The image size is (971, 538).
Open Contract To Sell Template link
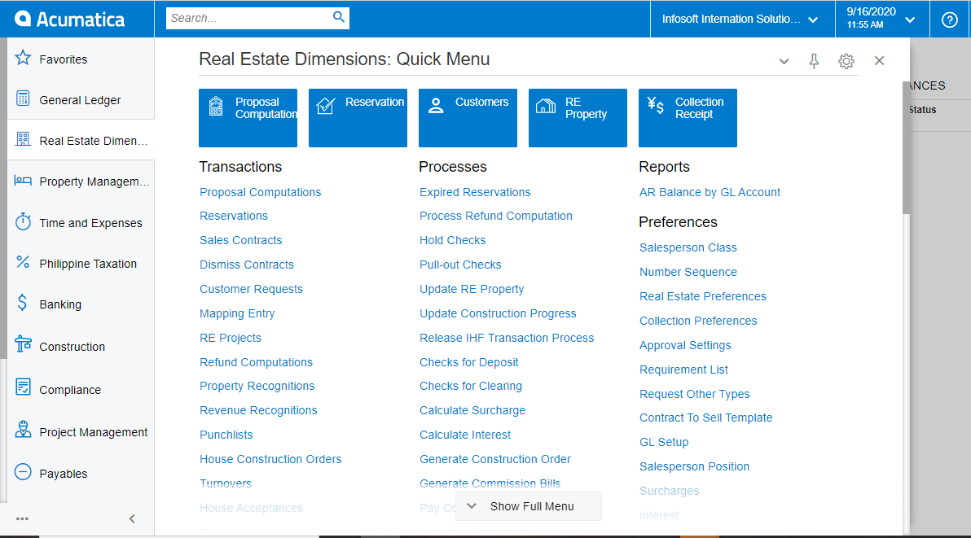point(706,418)
